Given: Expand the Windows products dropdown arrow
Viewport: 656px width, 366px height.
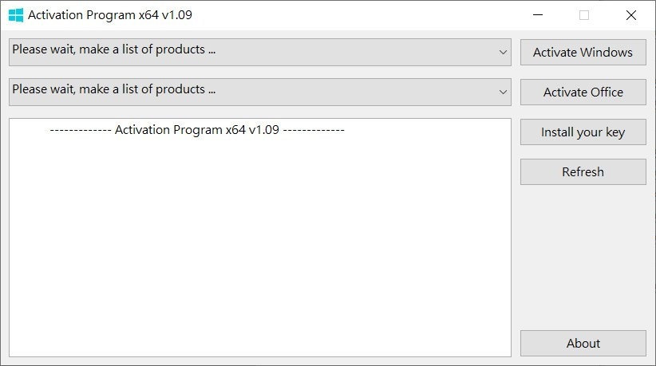Looking at the screenshot, I should 503,53.
